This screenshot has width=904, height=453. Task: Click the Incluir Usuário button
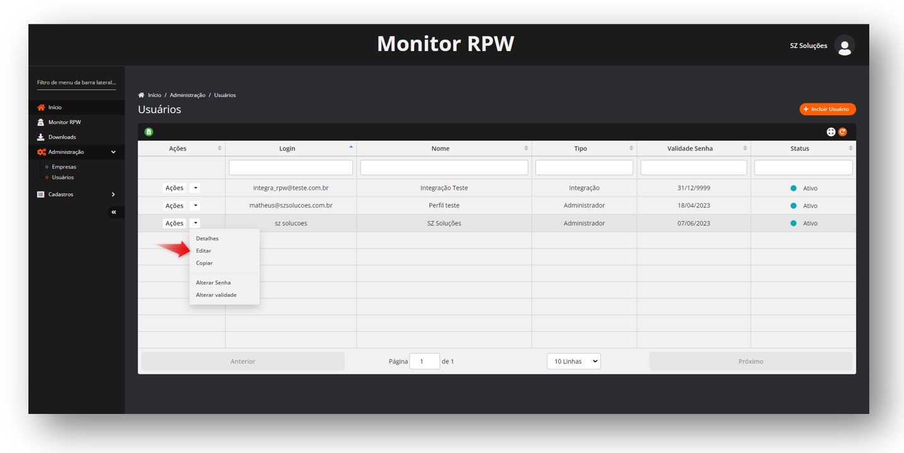827,109
